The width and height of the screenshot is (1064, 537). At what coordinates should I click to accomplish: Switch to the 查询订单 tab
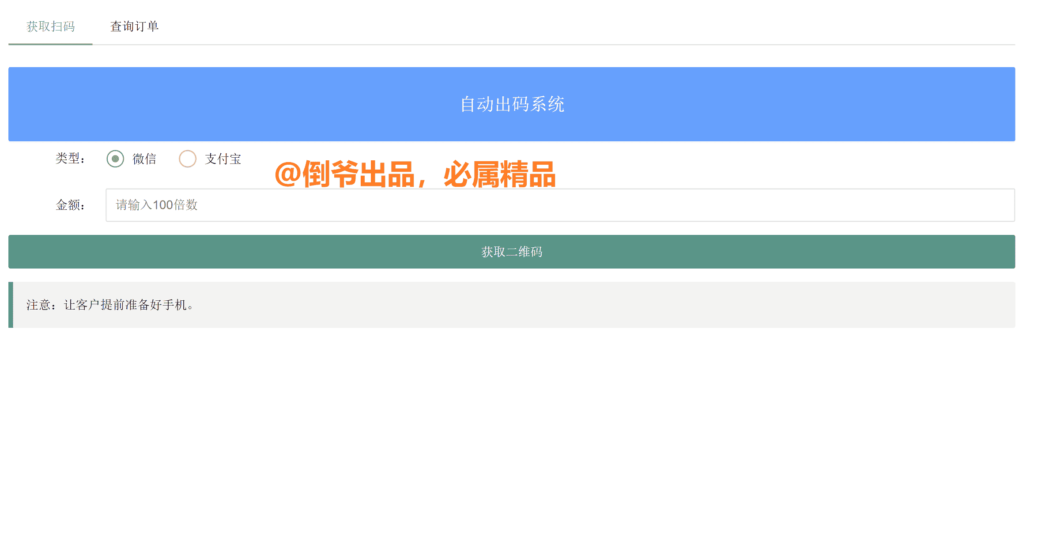[135, 26]
